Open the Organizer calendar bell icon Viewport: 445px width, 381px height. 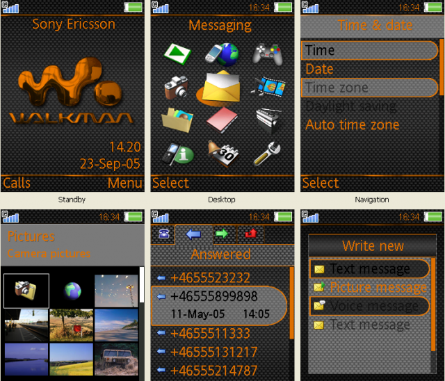[223, 153]
